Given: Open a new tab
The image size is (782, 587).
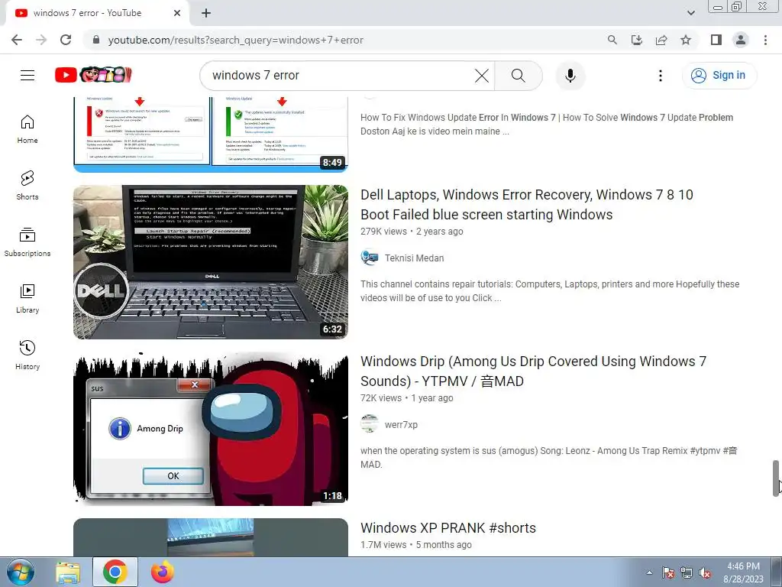Looking at the screenshot, I should pyautogui.click(x=206, y=14).
